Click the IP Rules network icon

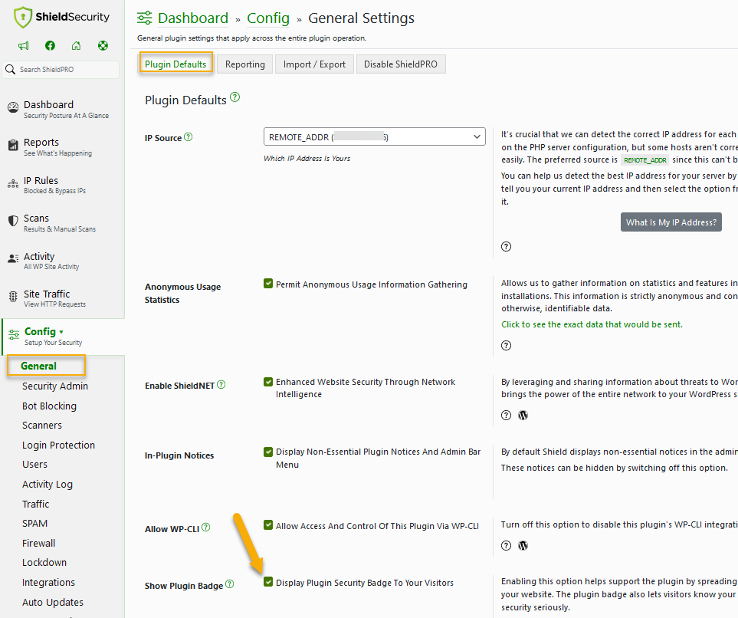(x=13, y=184)
